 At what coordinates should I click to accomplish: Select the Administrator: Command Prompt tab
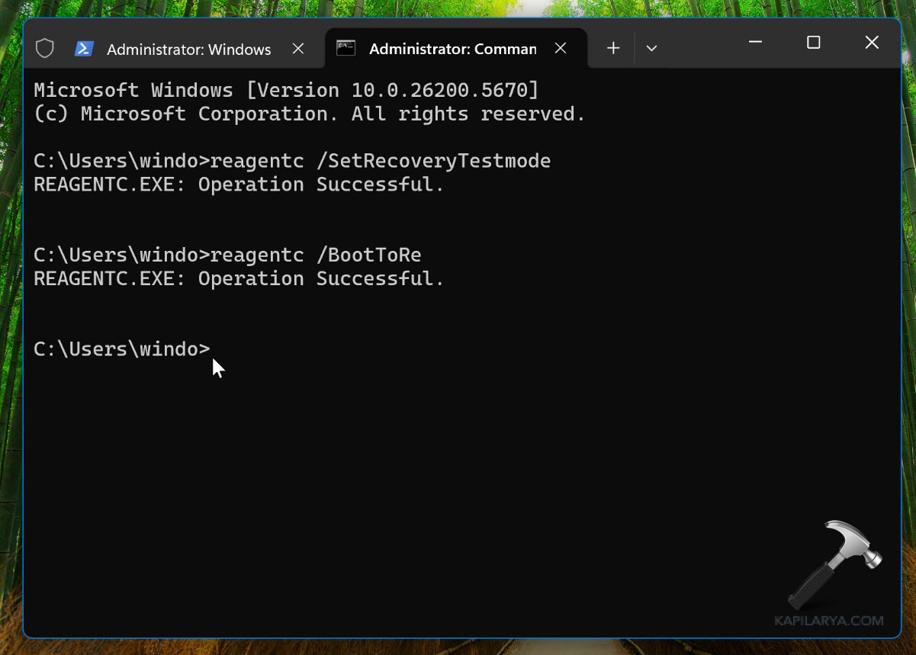pyautogui.click(x=452, y=48)
